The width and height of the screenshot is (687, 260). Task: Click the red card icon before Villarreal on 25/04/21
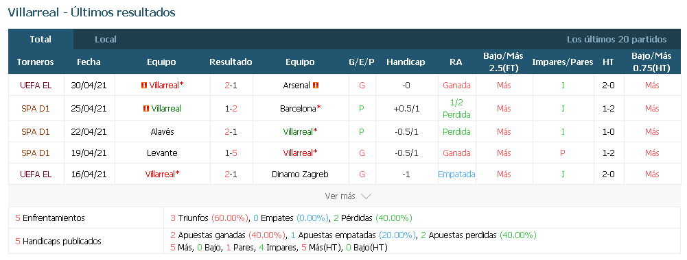146,108
